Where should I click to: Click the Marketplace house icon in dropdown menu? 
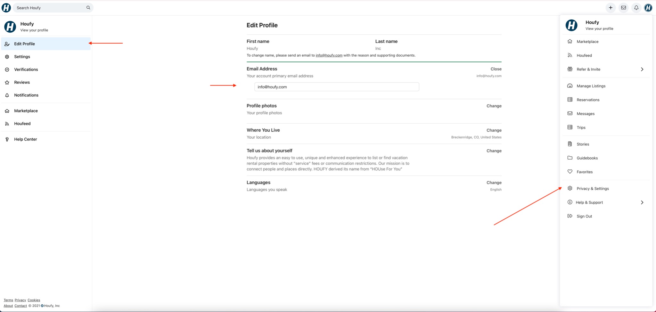pos(570,41)
